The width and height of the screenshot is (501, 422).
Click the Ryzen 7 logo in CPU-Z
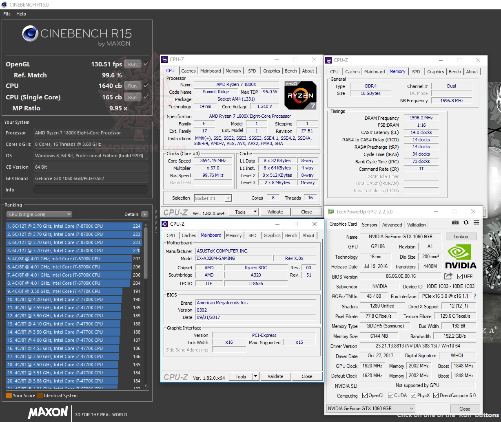pos(300,95)
